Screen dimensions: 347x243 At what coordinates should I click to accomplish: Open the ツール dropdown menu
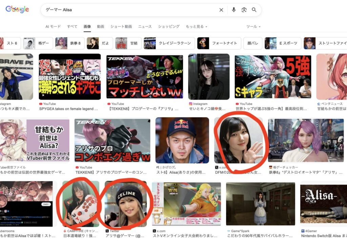[x=253, y=26]
